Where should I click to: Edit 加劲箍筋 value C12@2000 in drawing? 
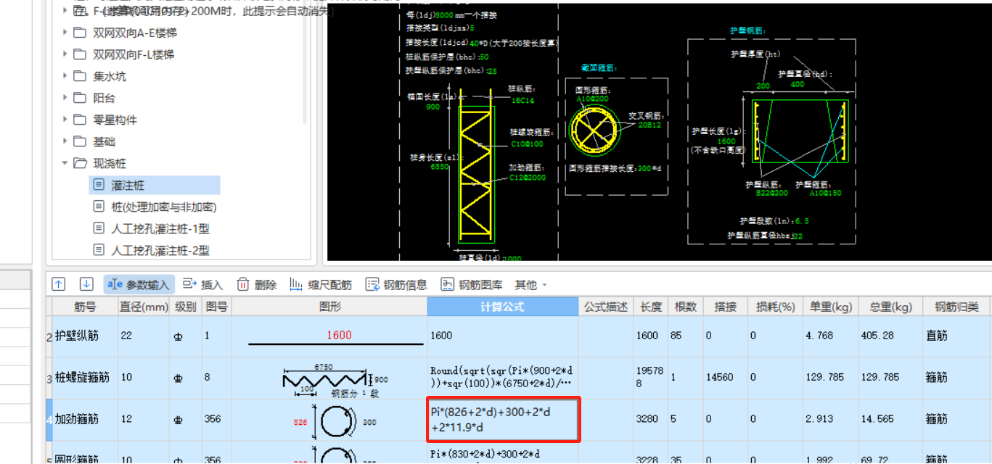527,177
